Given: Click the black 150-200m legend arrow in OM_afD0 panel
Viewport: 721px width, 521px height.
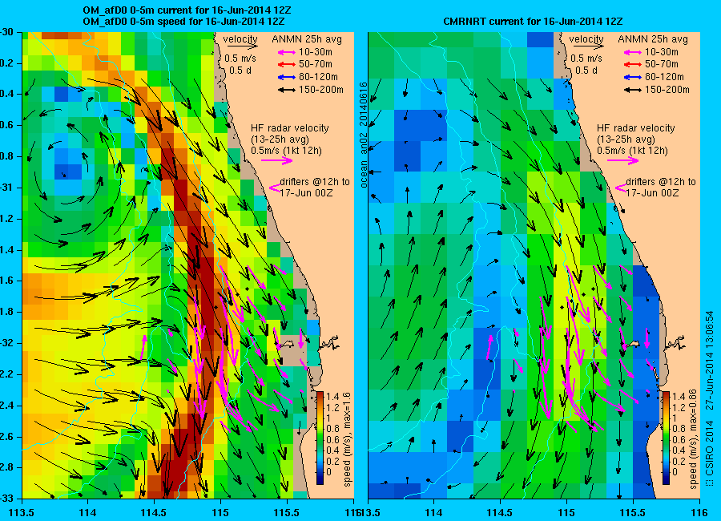Looking at the screenshot, I should click(x=287, y=91).
